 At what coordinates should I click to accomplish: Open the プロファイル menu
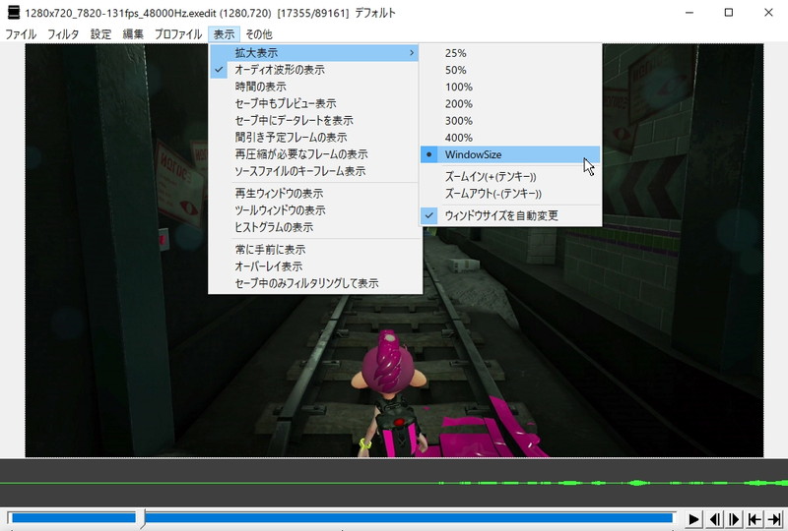(178, 34)
